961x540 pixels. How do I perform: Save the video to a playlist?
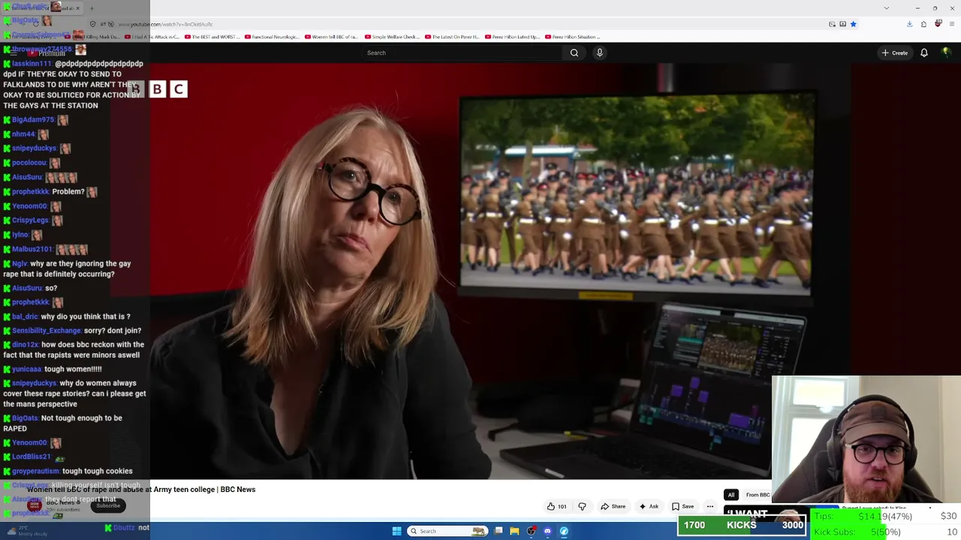coord(682,506)
